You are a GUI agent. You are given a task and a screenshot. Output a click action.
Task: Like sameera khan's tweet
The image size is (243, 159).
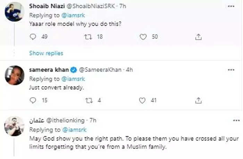[x=142, y=100]
